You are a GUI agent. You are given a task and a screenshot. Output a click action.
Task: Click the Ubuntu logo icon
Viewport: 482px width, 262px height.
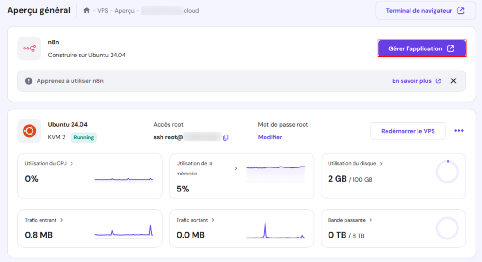point(29,131)
